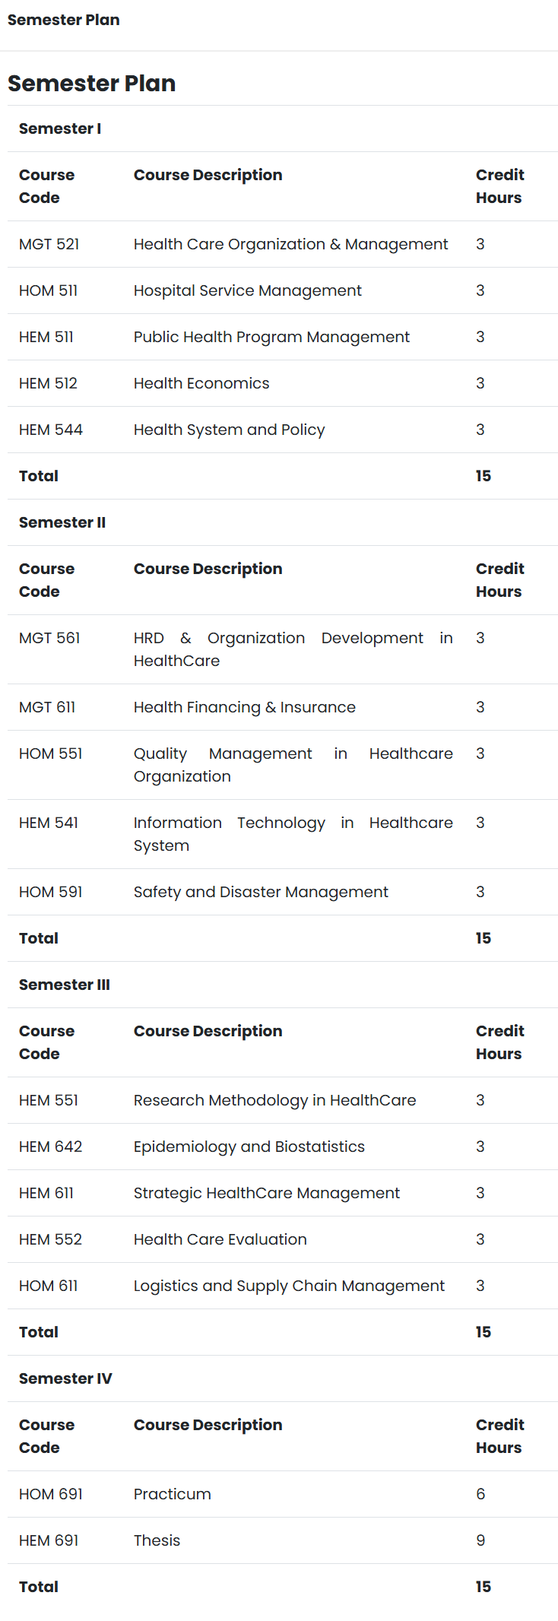Select the Practicum course row
Image resolution: width=558 pixels, height=1621 pixels.
tap(283, 1494)
